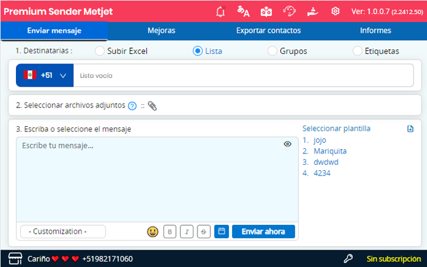Apply bold formatting
Screen dimensions: 427x267
[169, 232]
